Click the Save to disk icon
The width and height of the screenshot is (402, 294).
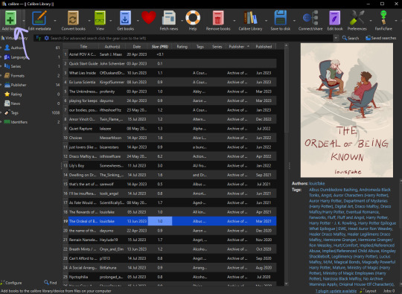[x=280, y=18]
